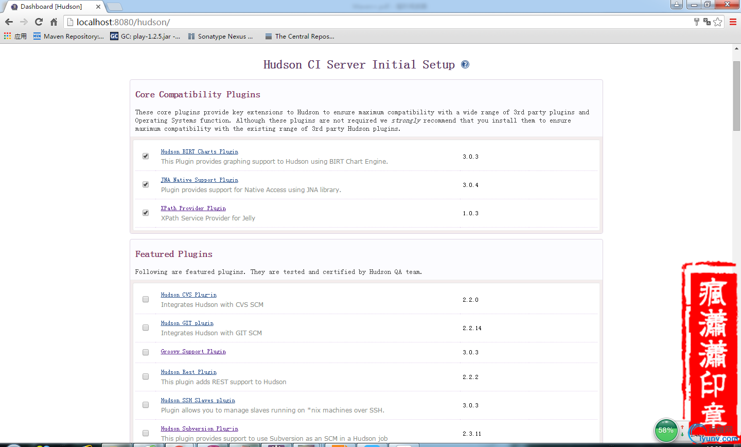Image resolution: width=741 pixels, height=447 pixels.
Task: Open the GC: play-1.2.5.jar bookmark
Action: coord(145,36)
